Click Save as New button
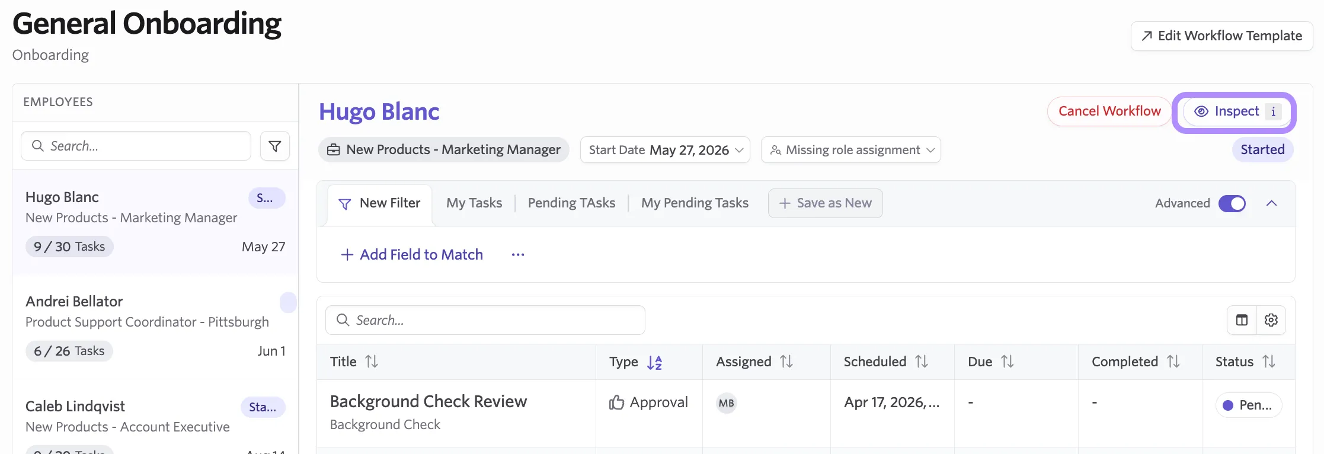This screenshot has height=454, width=1324. tap(826, 203)
